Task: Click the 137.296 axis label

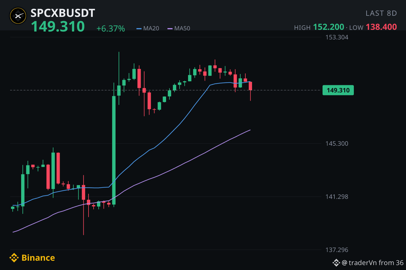Action: pyautogui.click(x=337, y=250)
